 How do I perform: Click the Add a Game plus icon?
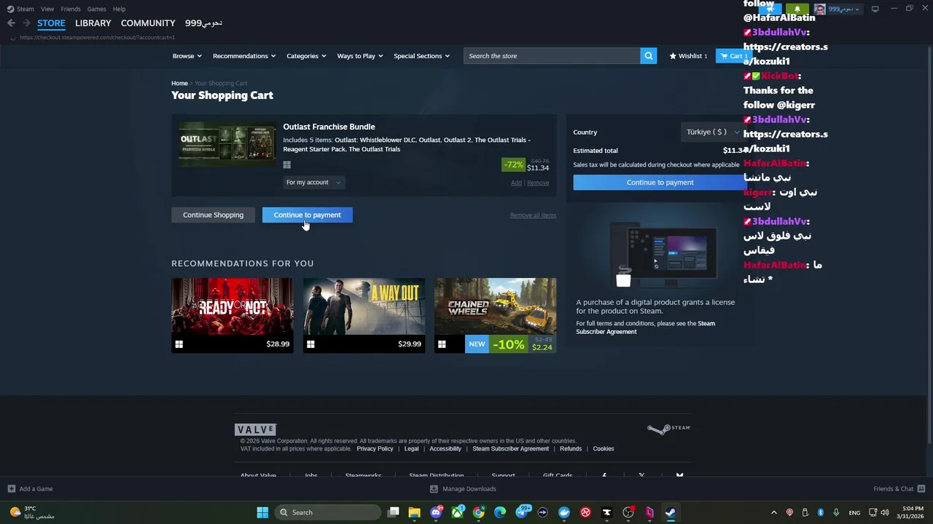(11, 489)
